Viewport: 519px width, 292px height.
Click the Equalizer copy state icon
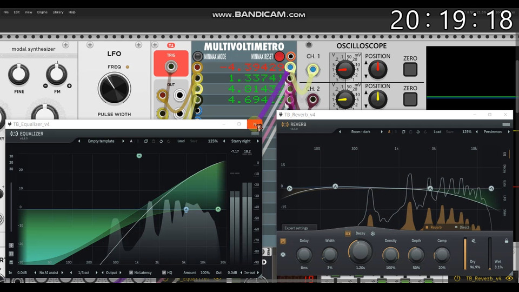click(x=146, y=141)
